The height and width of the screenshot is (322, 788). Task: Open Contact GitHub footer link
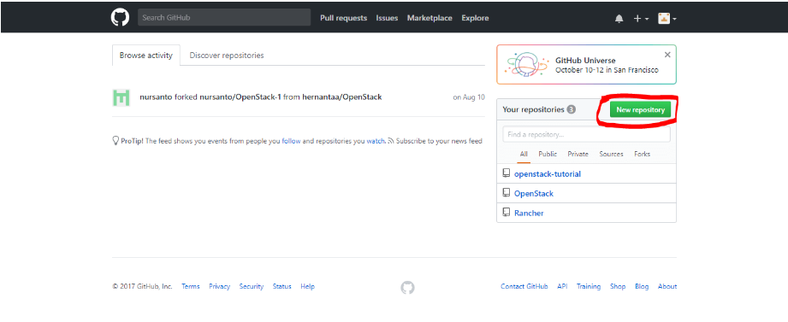click(x=524, y=286)
